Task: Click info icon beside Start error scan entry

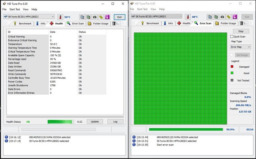Action: [134, 145]
